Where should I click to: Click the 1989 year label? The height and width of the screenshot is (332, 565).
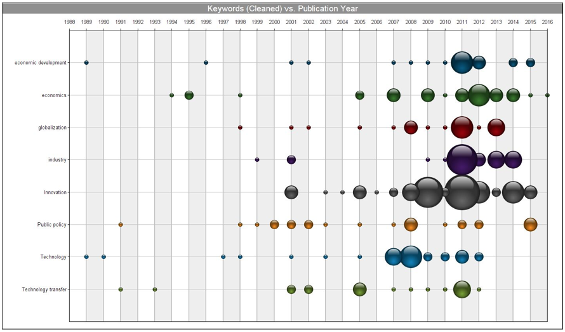tap(86, 22)
